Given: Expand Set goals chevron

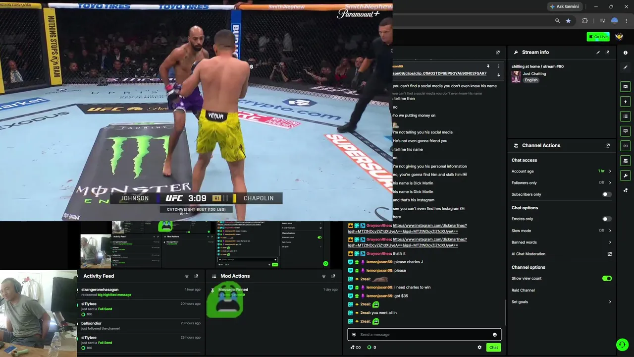Looking at the screenshot, I should click(610, 302).
